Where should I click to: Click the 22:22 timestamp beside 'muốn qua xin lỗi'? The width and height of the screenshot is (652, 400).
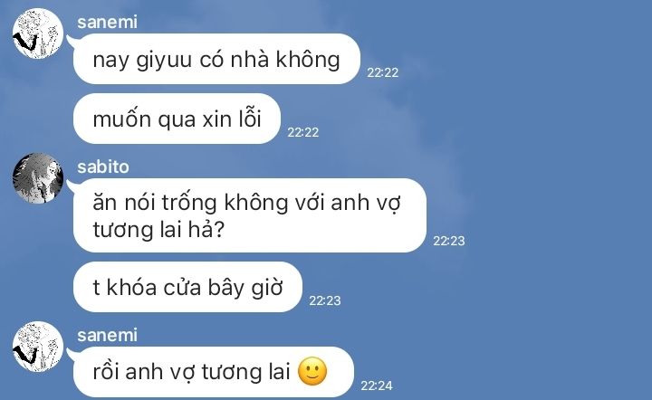point(303,132)
